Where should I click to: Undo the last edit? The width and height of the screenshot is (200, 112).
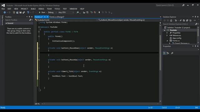click(28, 12)
